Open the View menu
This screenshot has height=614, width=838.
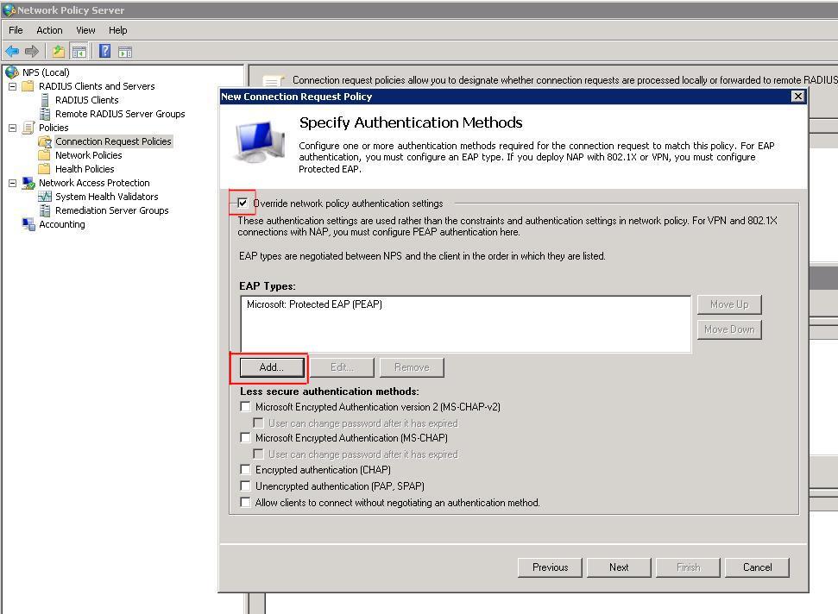coord(85,30)
